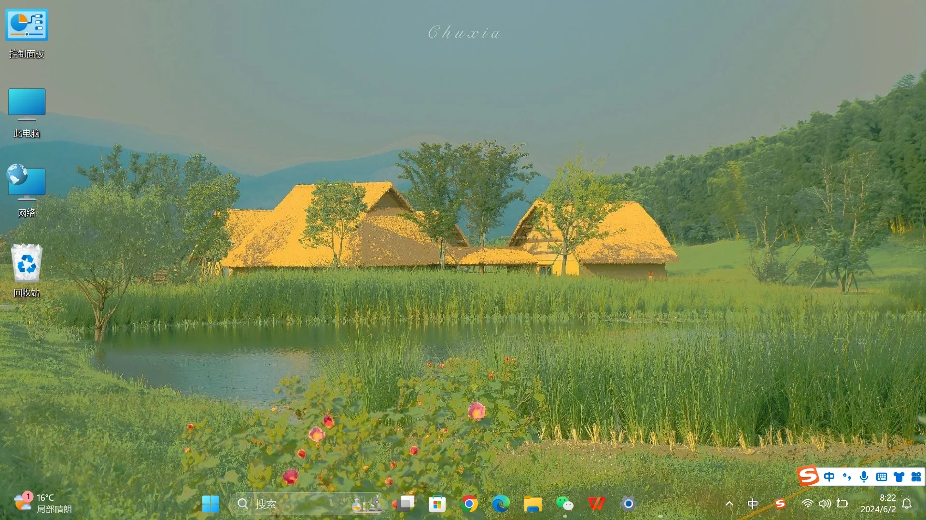Open WPS Office from the taskbar

597,504
